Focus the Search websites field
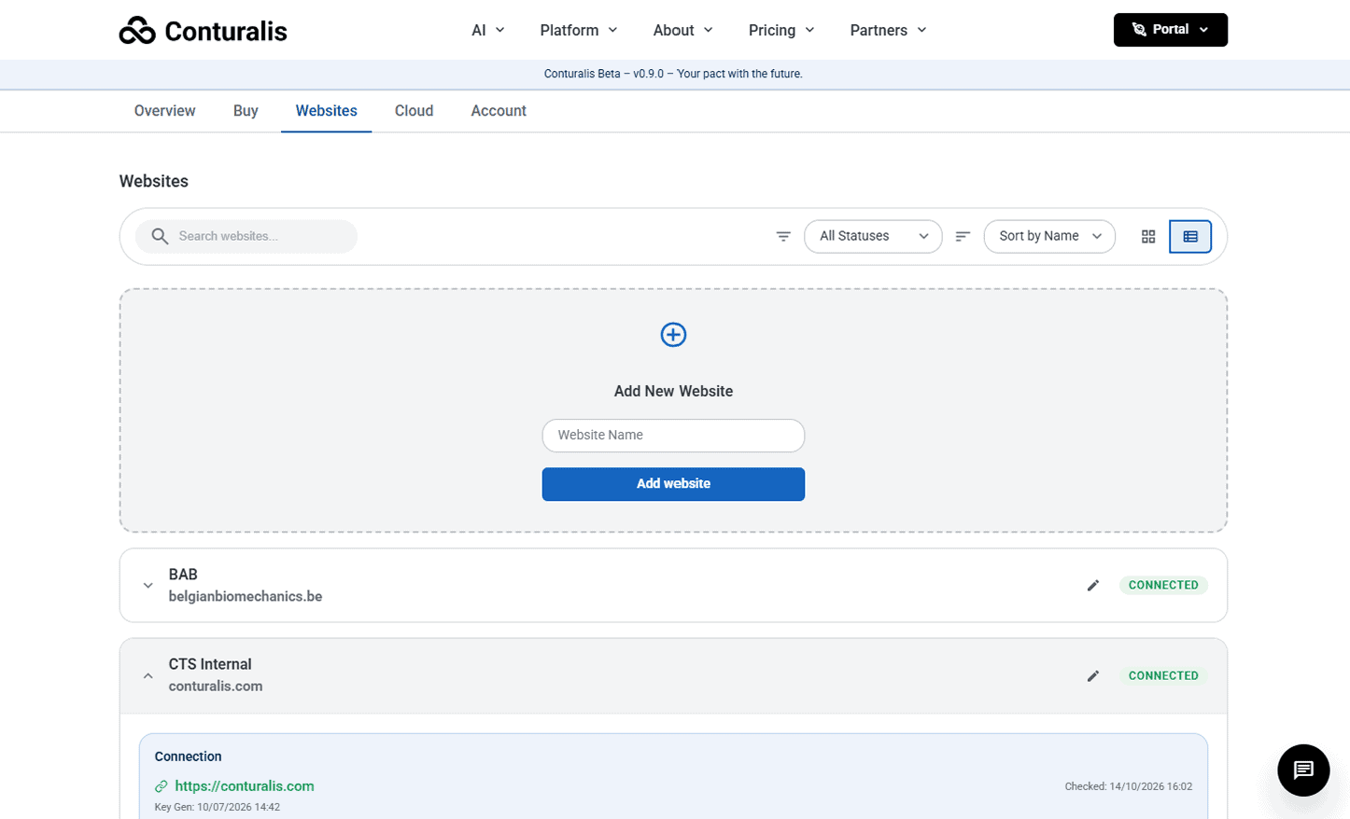The height and width of the screenshot is (819, 1350). [x=246, y=237]
